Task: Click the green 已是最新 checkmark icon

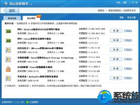Action: [x=27, y=102]
